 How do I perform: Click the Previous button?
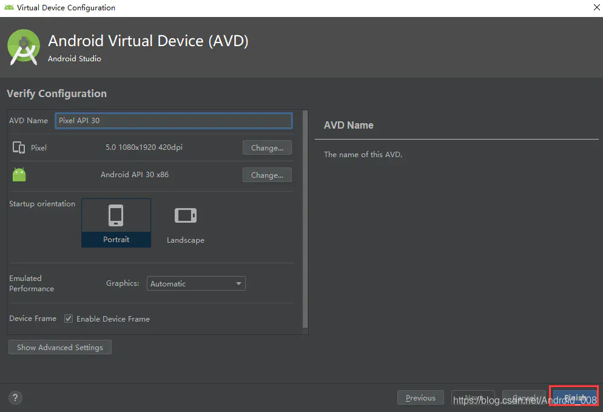pyautogui.click(x=420, y=398)
